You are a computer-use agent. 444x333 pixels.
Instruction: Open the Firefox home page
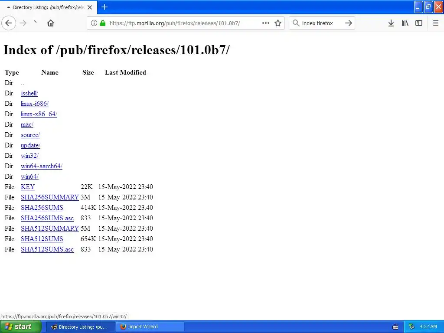point(51,23)
